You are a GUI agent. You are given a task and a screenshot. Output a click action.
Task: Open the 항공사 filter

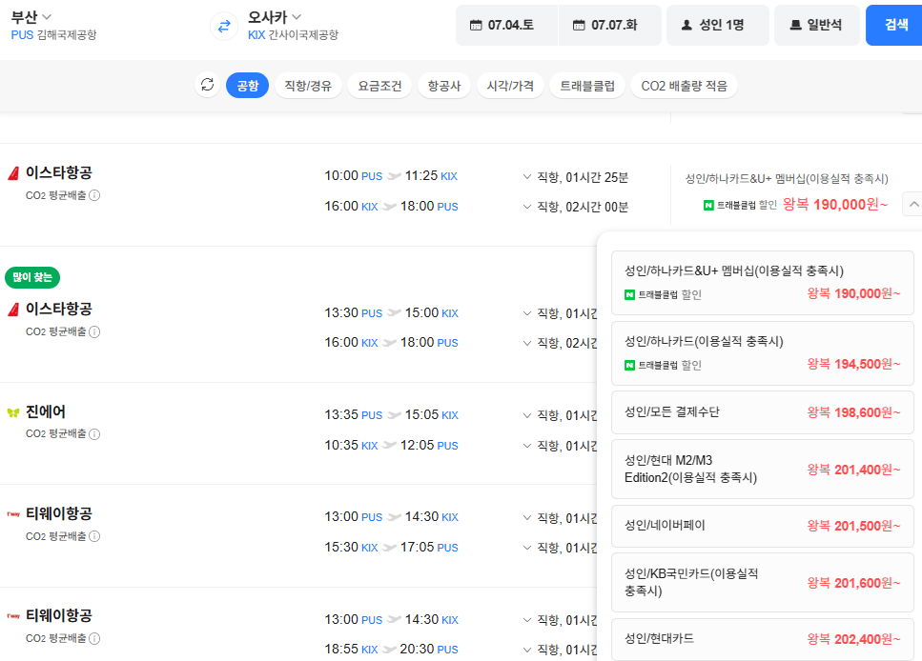pyautogui.click(x=444, y=86)
